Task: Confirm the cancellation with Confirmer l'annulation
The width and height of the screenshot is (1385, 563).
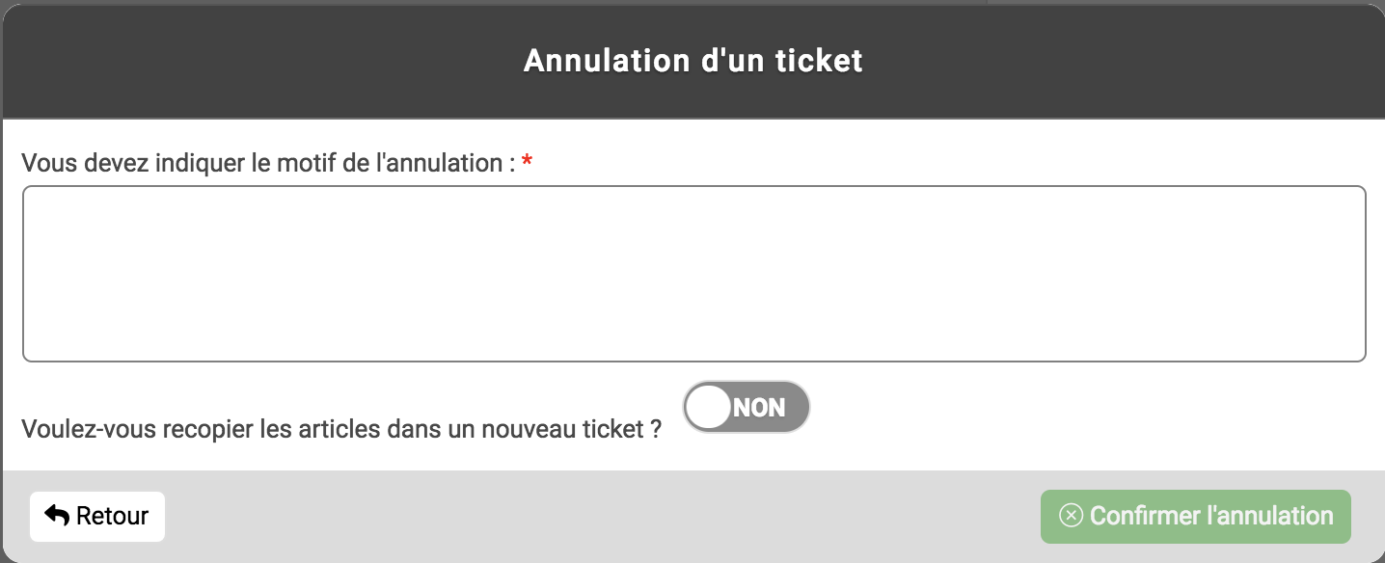Action: [x=1196, y=517]
